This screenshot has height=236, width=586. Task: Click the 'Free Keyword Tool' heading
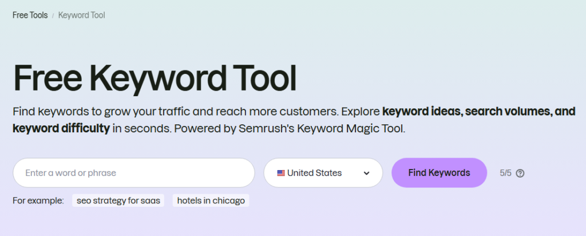[155, 78]
